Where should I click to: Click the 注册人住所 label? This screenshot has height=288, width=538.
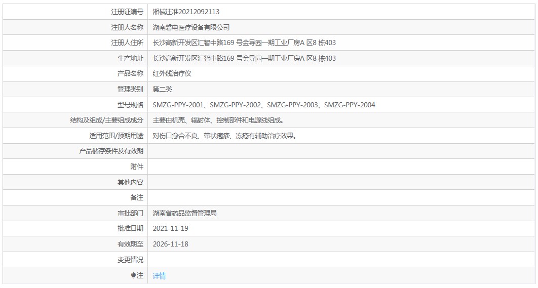coord(127,43)
